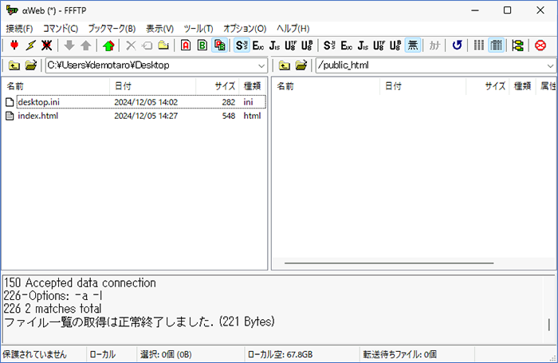Click the green up-folder toolbar icon

[x=108, y=45]
